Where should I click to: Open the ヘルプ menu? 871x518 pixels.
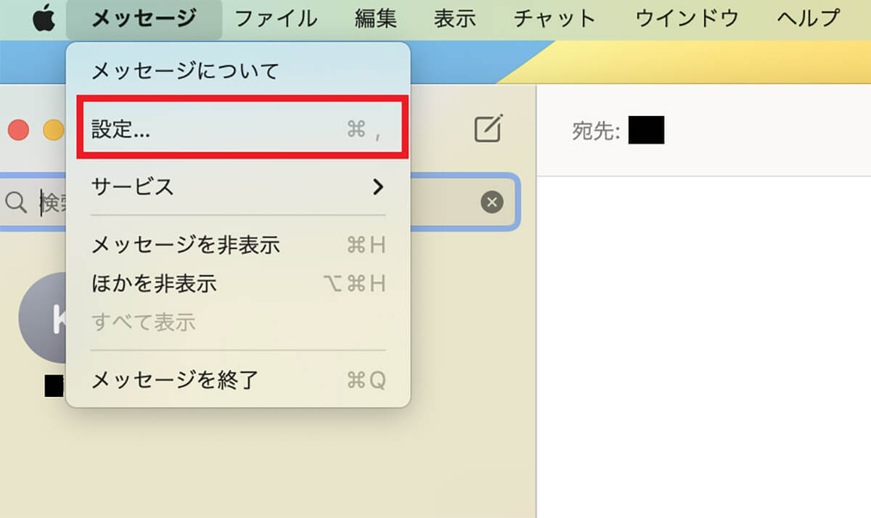coord(808,19)
